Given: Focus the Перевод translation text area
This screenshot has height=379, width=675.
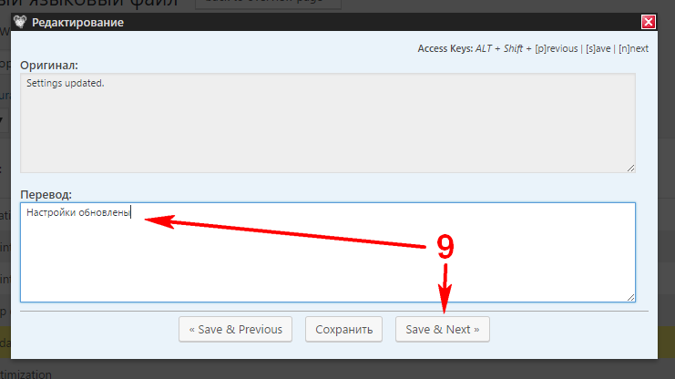Looking at the screenshot, I should pos(328,252).
